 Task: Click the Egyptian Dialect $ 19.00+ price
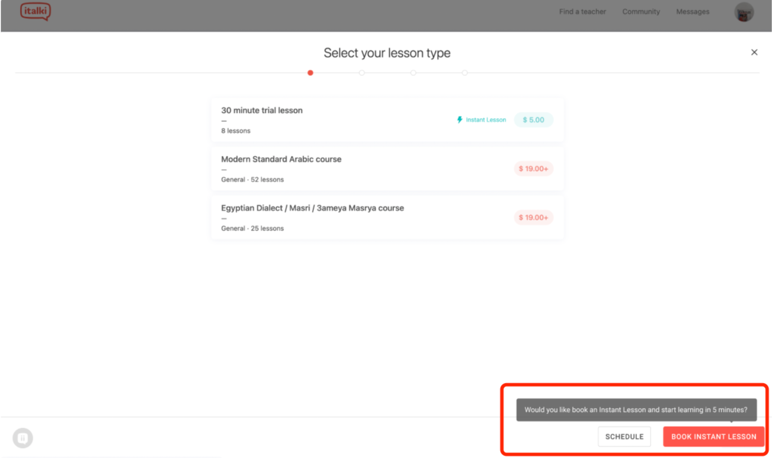click(x=533, y=217)
